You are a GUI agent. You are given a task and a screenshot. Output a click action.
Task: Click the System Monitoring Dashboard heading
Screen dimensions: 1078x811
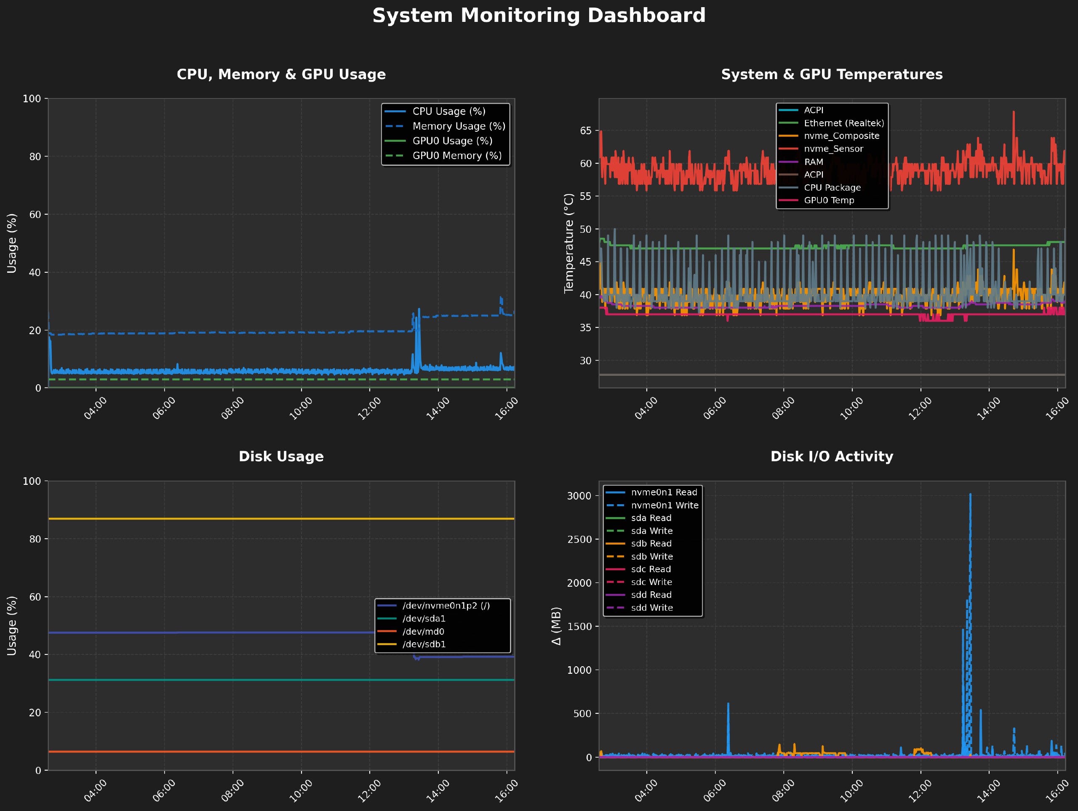(539, 16)
